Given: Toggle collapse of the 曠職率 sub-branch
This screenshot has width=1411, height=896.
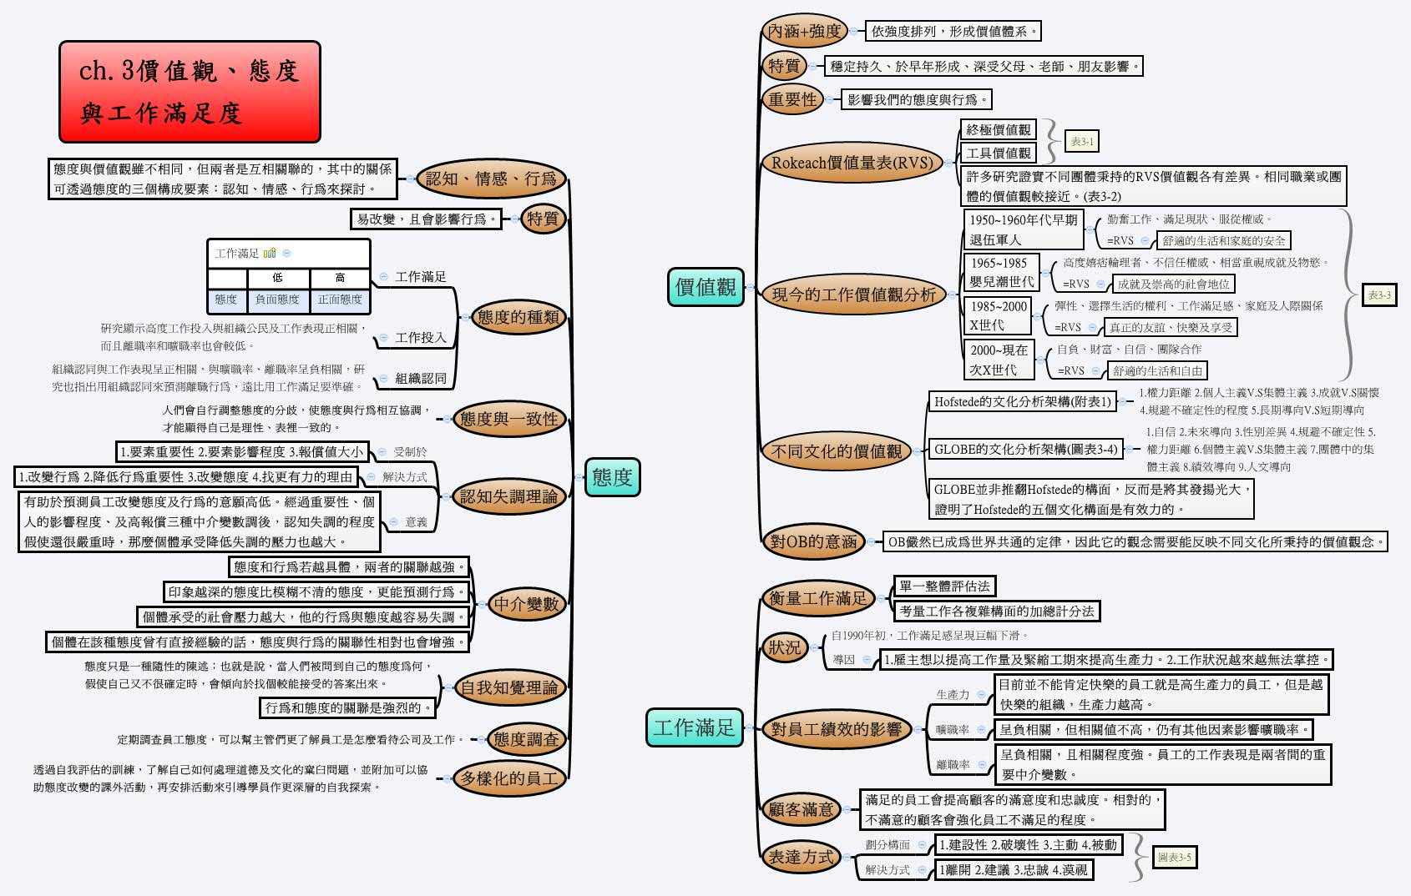Looking at the screenshot, I should click(981, 729).
